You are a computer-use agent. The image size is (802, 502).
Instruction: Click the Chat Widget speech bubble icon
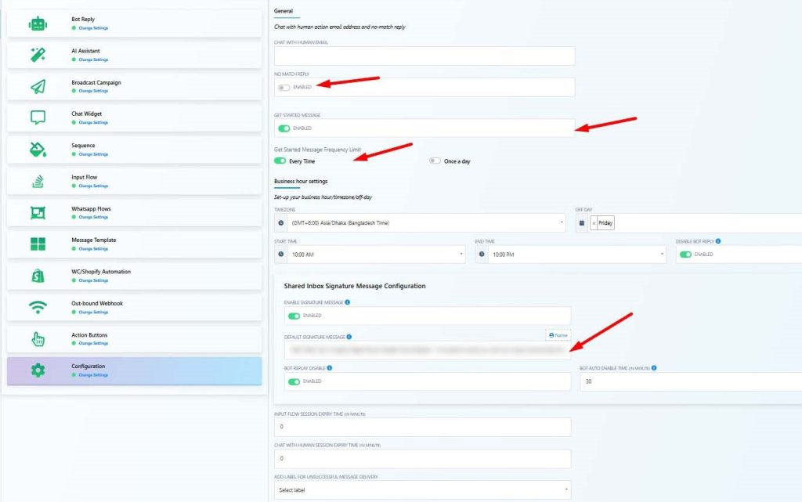pos(38,117)
